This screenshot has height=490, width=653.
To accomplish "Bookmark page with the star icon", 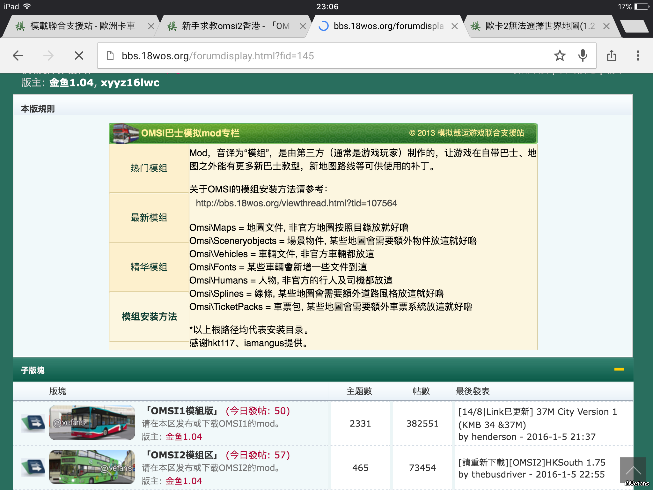I will tap(560, 56).
